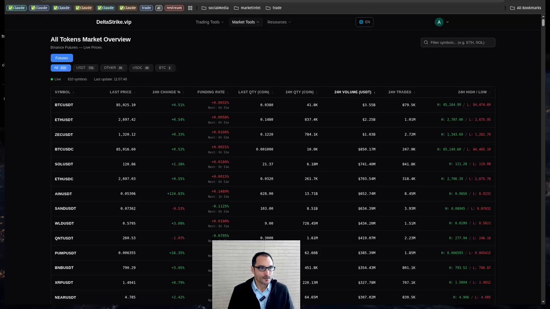Open the EN language selector

[x=364, y=22]
